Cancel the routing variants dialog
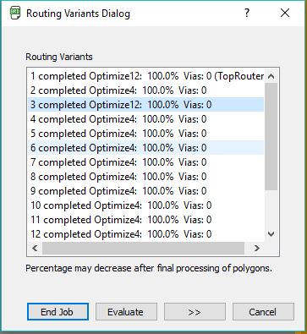The height and width of the screenshot is (334, 307). tap(263, 312)
